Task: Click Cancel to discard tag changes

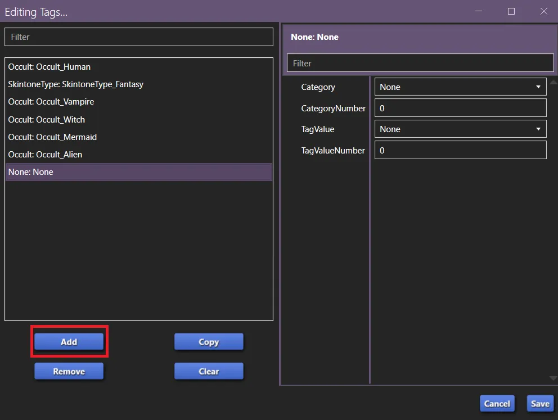Action: pyautogui.click(x=497, y=403)
